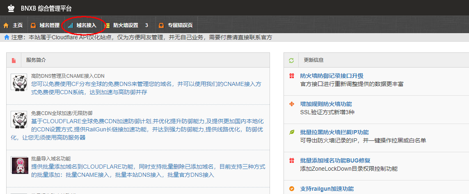Click the green leaf icon beside 批量拉黑防火墙拦截IP功能
469x194 pixels.
[x=292, y=132]
